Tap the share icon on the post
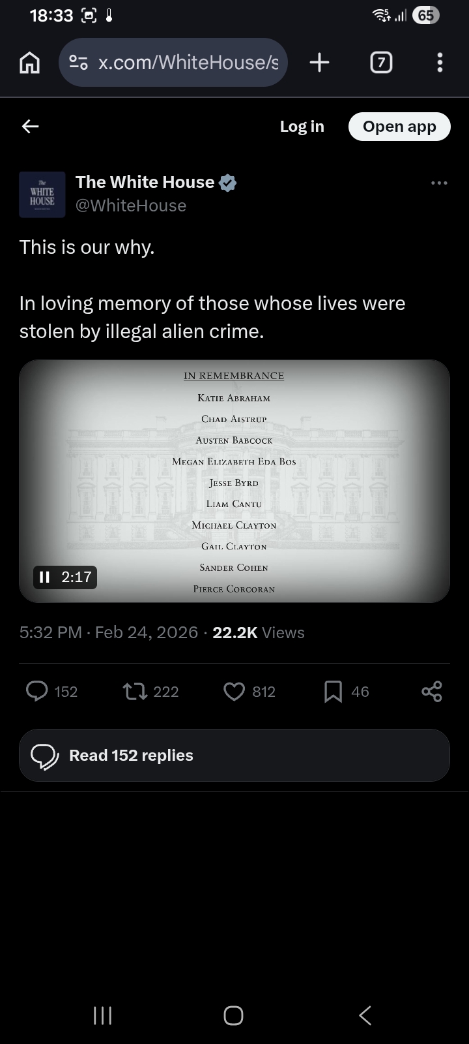The height and width of the screenshot is (1044, 469). point(431,691)
